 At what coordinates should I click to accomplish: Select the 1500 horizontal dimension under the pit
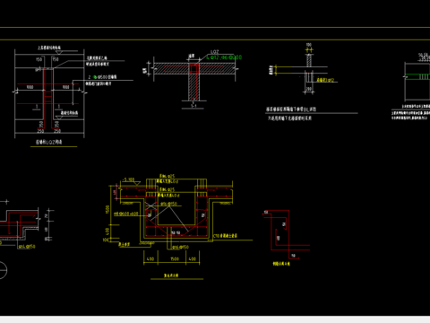coord(175,259)
